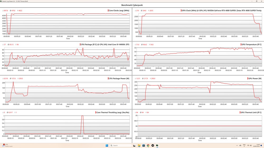Launch File Explorer from the taskbar
The height and width of the screenshot is (148, 264).
pyautogui.click(x=139, y=145)
